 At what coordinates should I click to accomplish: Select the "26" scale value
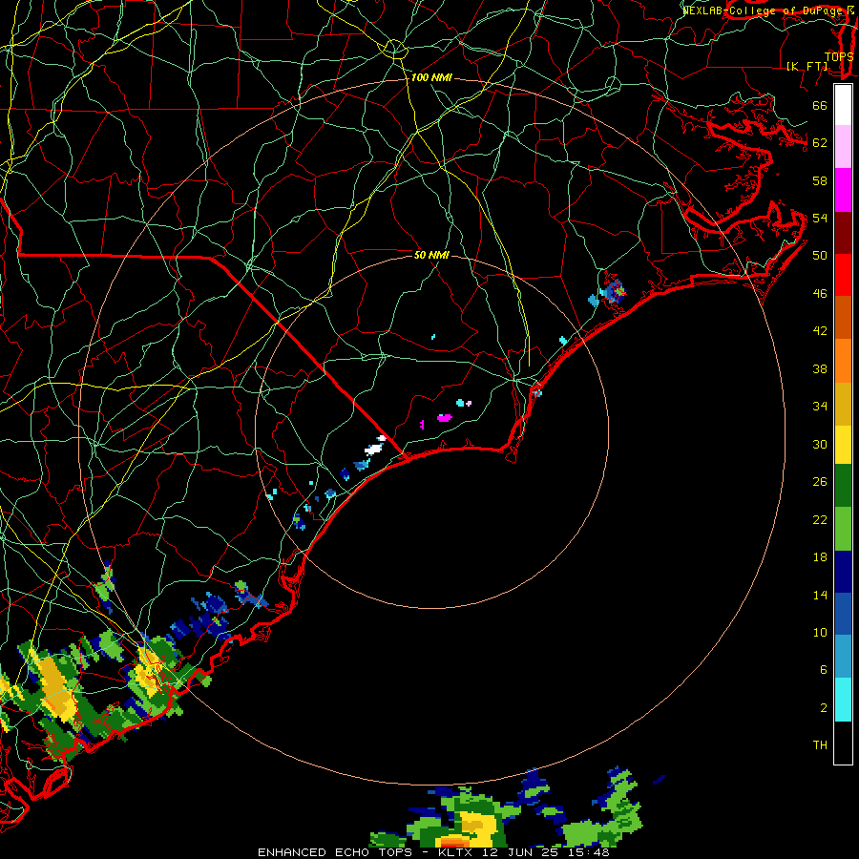820,482
